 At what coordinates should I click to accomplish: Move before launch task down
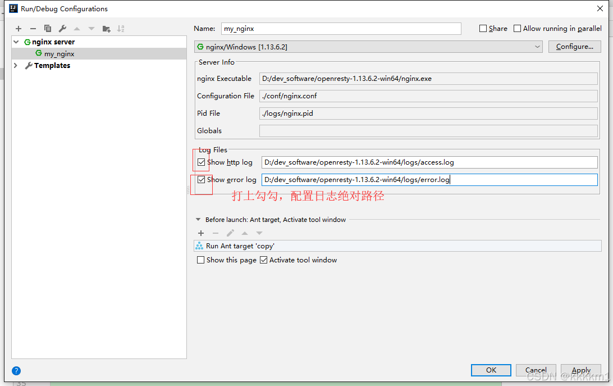tap(259, 233)
